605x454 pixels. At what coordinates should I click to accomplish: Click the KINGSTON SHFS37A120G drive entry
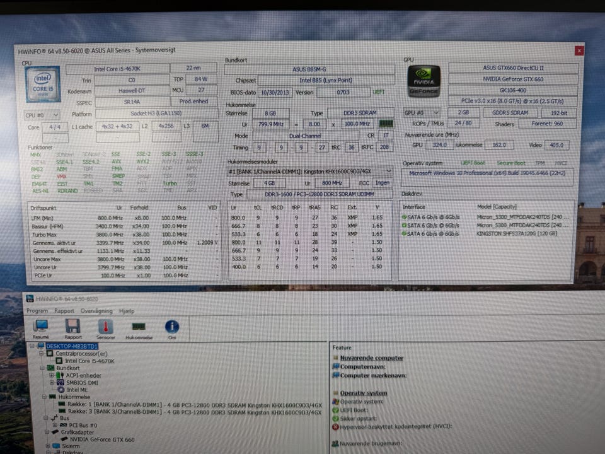tap(516, 233)
